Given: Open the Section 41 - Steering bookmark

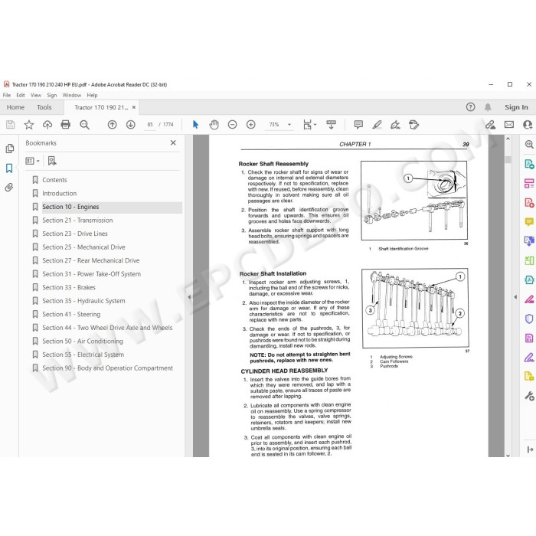Looking at the screenshot, I should (71, 314).
